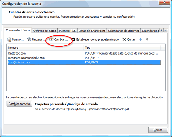Click Establecer como predeterminado text

[x=97, y=40]
